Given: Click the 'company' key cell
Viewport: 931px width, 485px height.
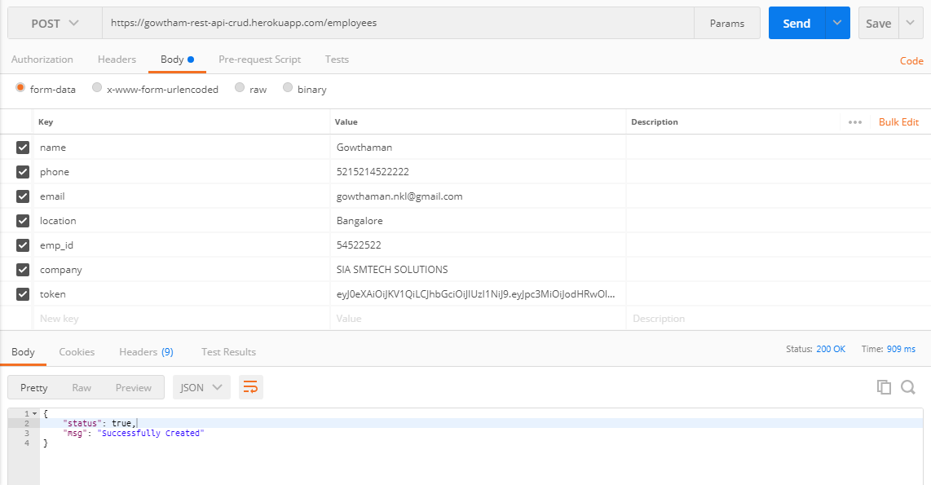Looking at the screenshot, I should click(x=181, y=270).
